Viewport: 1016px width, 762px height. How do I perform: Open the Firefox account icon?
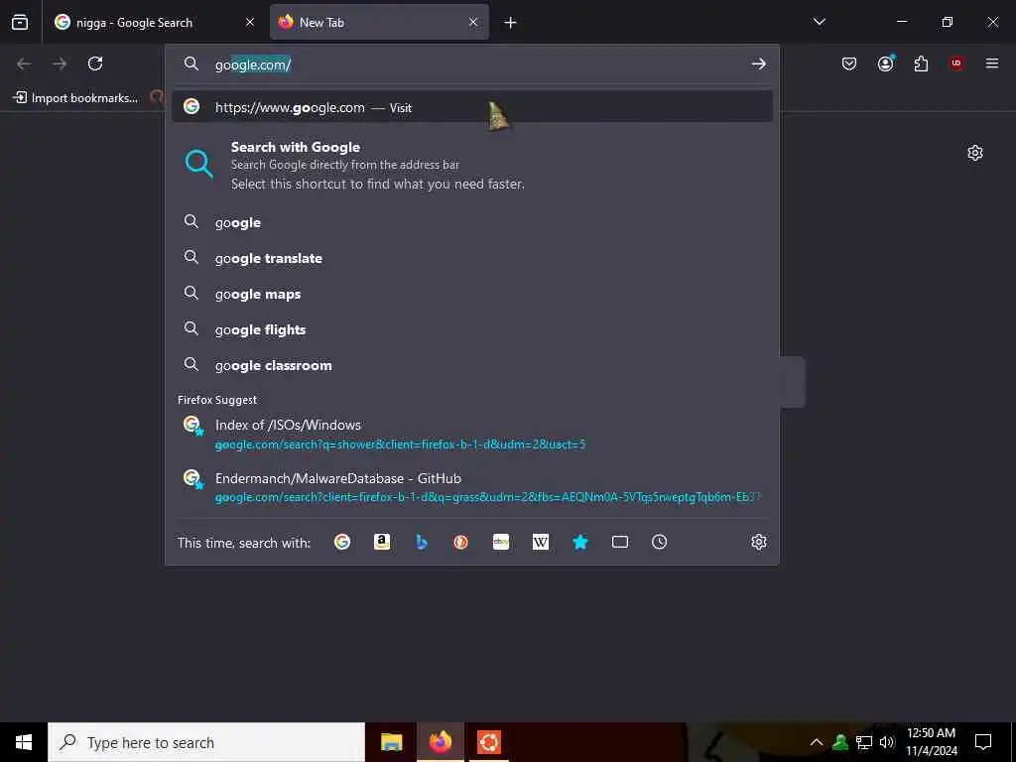886,63
